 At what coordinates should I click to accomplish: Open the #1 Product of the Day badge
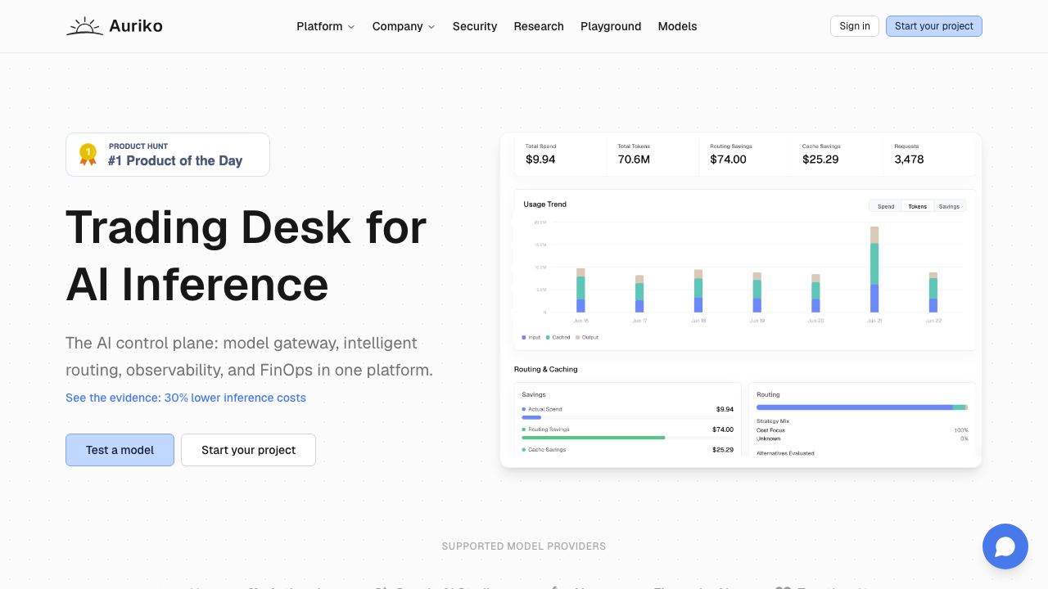click(168, 155)
